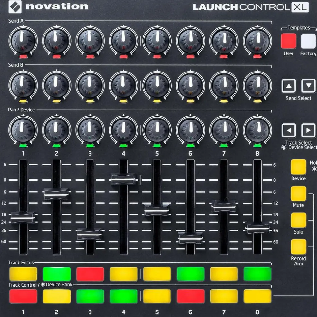Image resolution: width=317 pixels, height=317 pixels.
Task: Click the channel 6 fader cap
Action: pyautogui.click(x=190, y=238)
